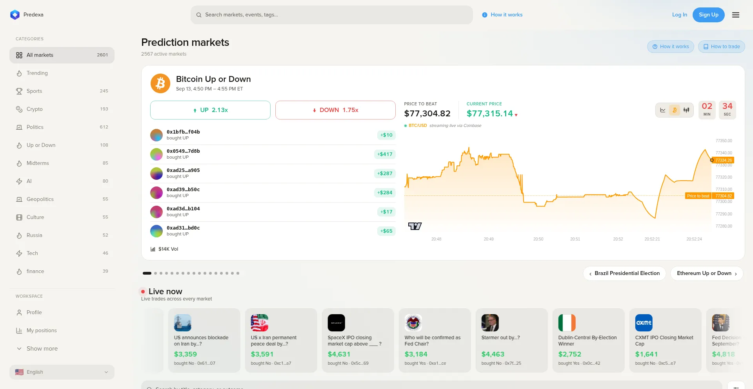
Task: Click the Crypto coins icon
Action: pyautogui.click(x=19, y=109)
